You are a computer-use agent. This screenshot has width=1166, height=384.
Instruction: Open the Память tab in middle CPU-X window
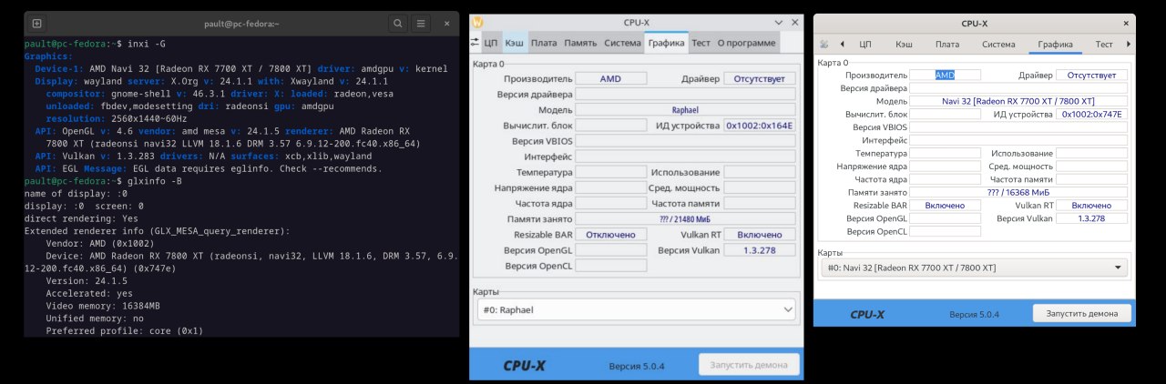580,43
